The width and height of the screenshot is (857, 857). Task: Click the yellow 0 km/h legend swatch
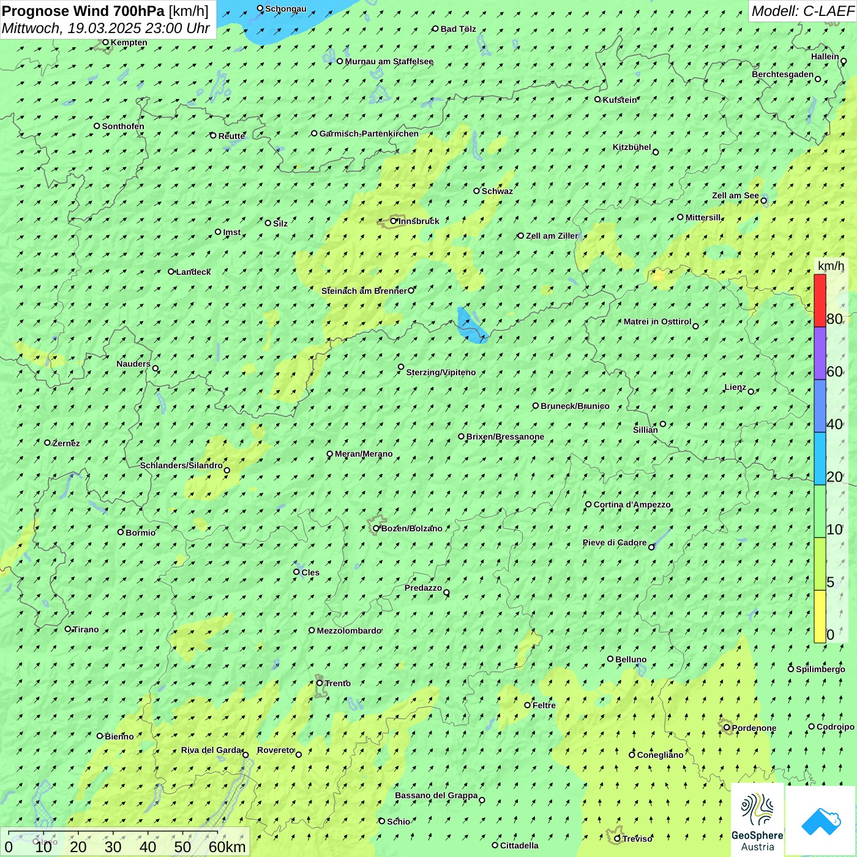(x=820, y=616)
